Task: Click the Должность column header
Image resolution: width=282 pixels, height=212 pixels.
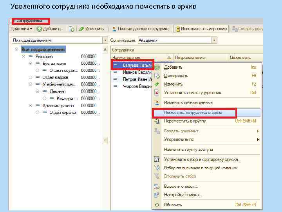Action: pyautogui.click(x=246, y=57)
